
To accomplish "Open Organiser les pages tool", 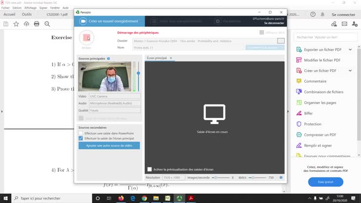I will pyautogui.click(x=320, y=102).
